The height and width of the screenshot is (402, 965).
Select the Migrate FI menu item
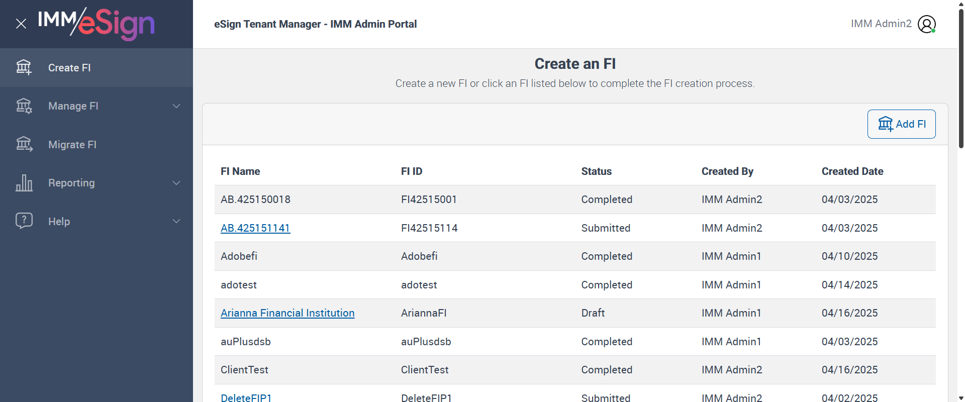(72, 145)
